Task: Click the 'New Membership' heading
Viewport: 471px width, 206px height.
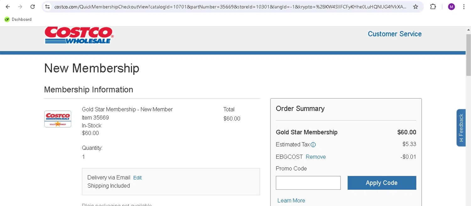Action: coord(92,68)
